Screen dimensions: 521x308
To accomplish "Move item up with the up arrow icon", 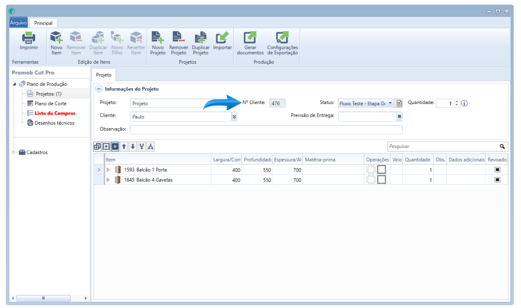I will (124, 146).
